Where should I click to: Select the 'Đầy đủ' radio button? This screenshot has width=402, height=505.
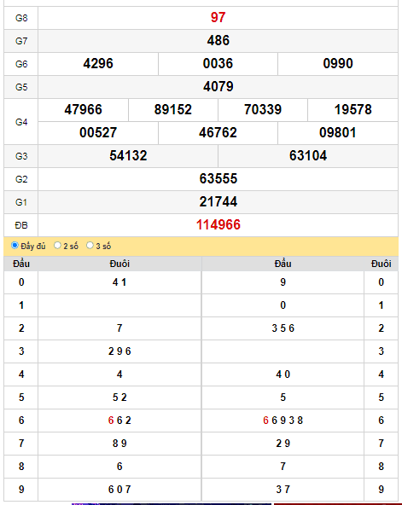tap(15, 246)
